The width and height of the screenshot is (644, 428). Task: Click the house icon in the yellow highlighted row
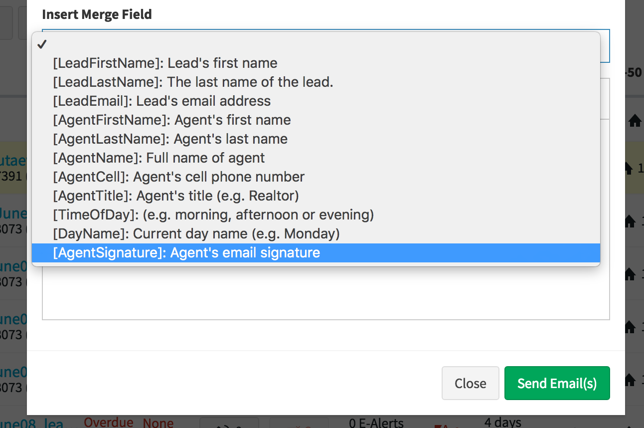tap(630, 168)
